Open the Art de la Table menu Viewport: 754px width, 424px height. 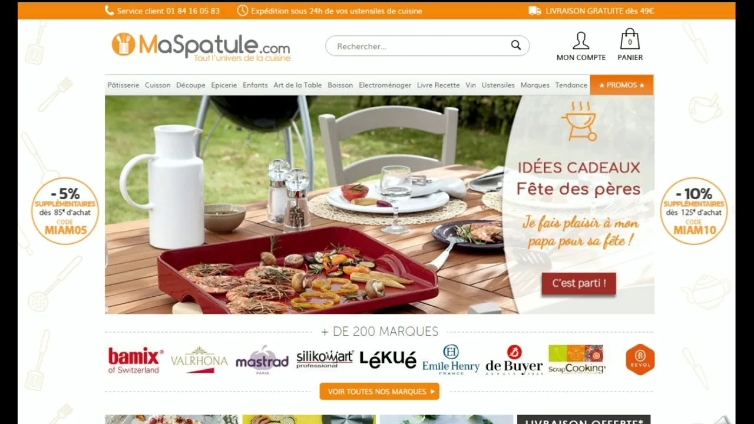[x=297, y=85]
